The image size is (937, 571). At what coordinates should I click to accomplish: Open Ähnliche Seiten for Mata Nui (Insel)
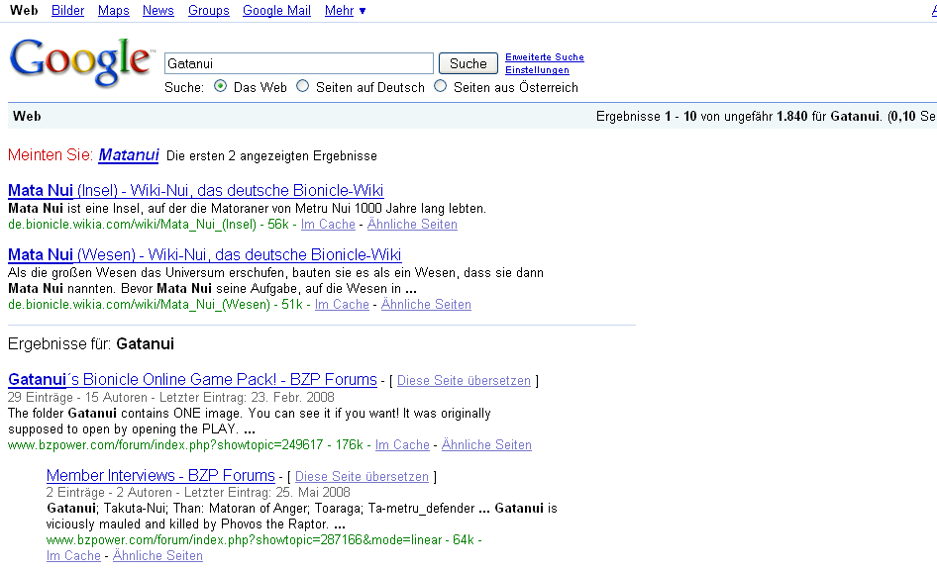[412, 225]
